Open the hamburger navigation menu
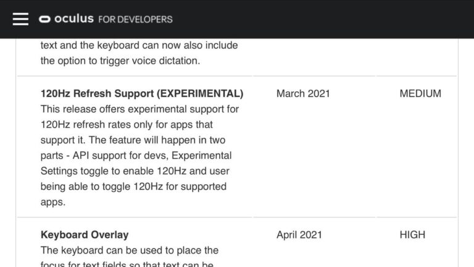The width and height of the screenshot is (474, 267). (x=20, y=19)
